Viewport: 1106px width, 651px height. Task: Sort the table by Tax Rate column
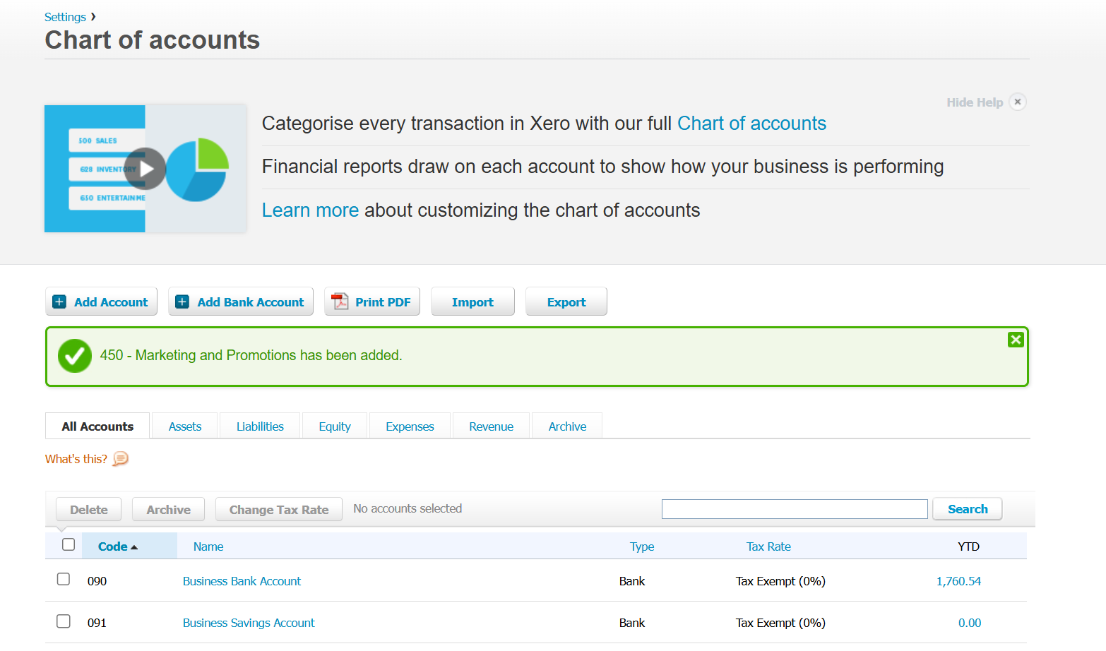(768, 547)
